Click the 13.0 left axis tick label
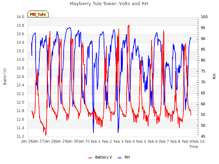Screen dimensions: 219x164 (21, 59)
